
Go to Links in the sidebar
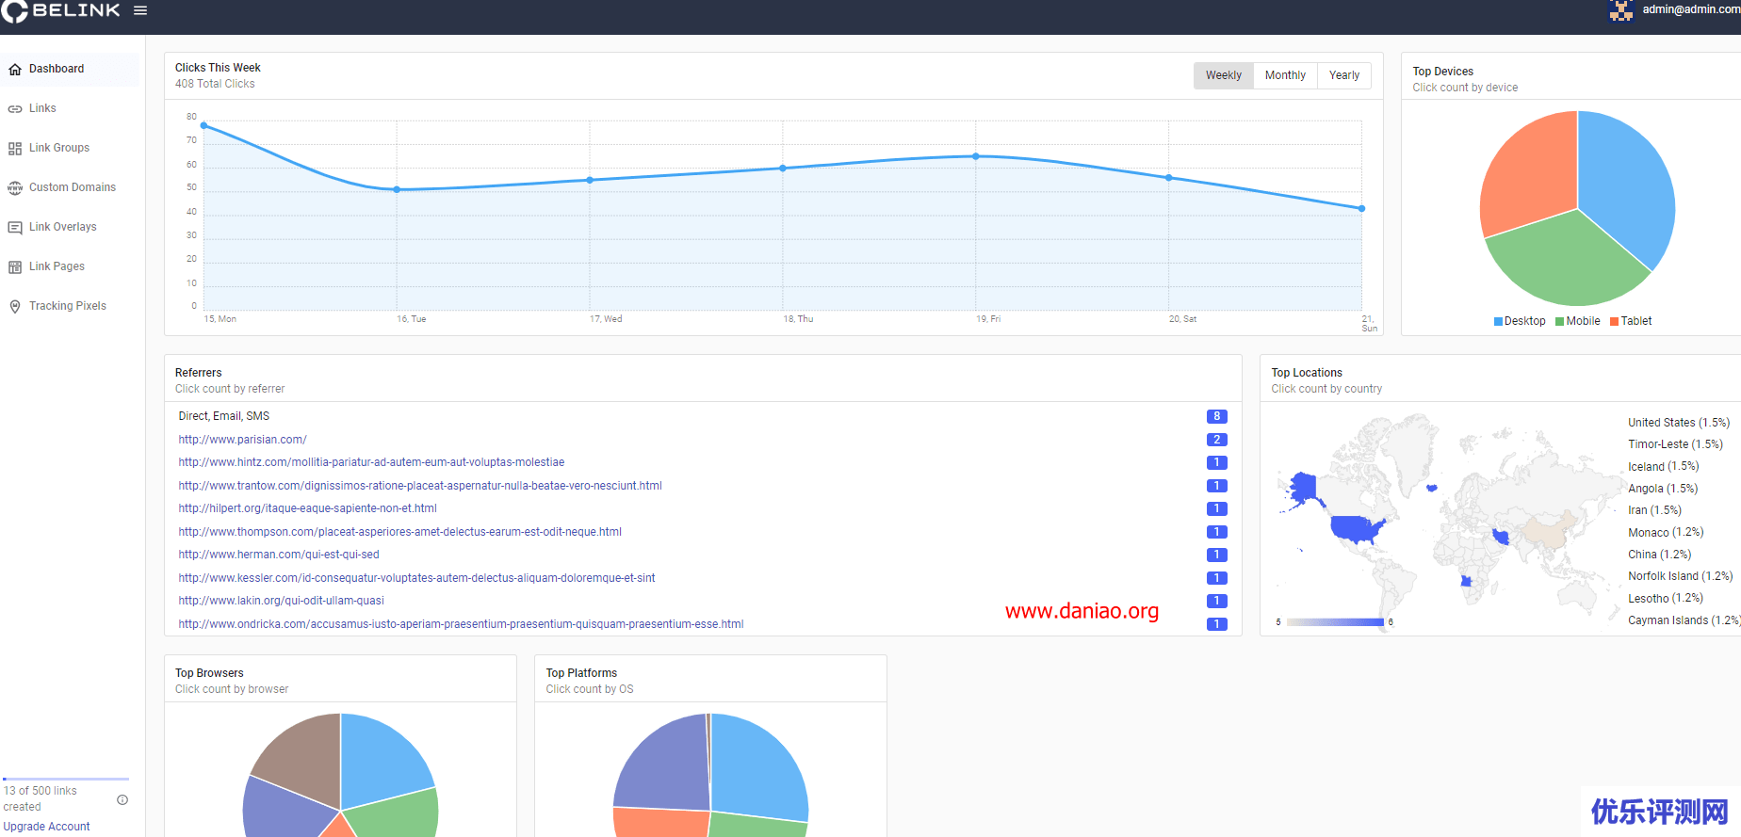click(x=70, y=108)
